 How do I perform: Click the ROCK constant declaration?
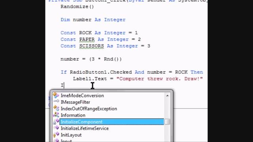[99, 33]
